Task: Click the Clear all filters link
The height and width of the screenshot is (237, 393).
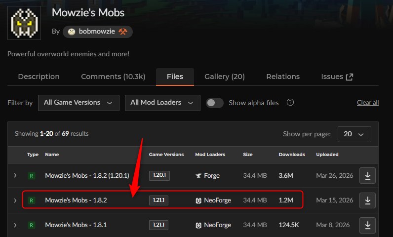Action: pos(368,103)
